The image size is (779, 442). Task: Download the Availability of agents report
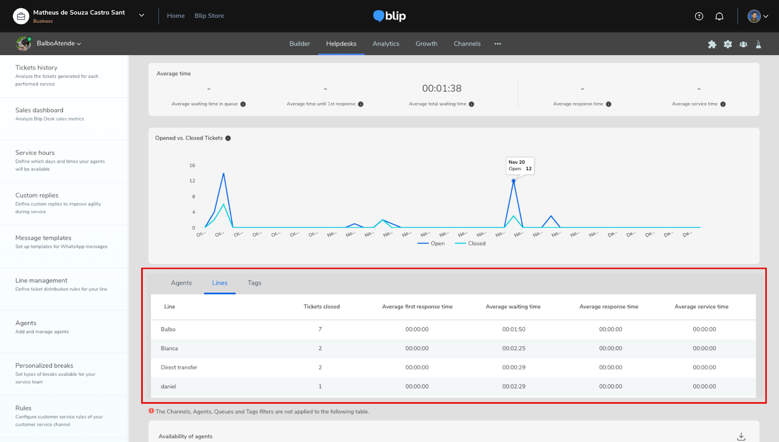click(x=741, y=436)
